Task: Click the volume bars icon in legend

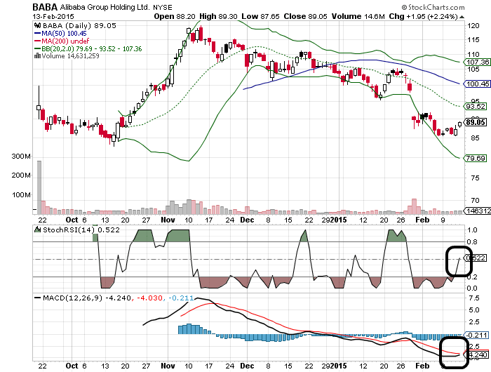Action: [x=37, y=55]
